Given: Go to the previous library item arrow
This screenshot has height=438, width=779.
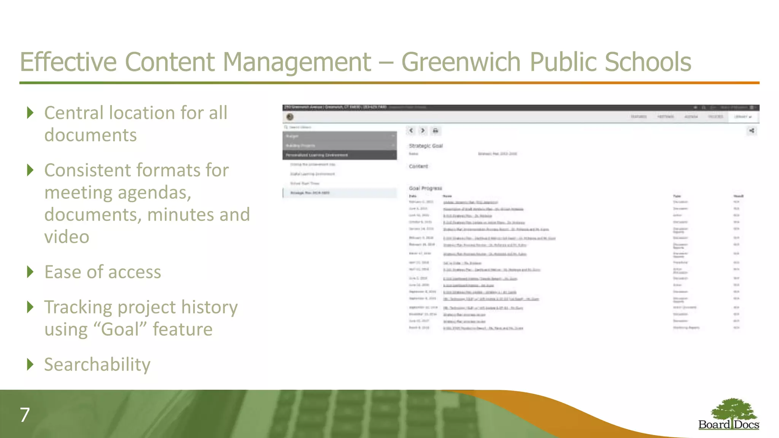Looking at the screenshot, I should tap(411, 131).
